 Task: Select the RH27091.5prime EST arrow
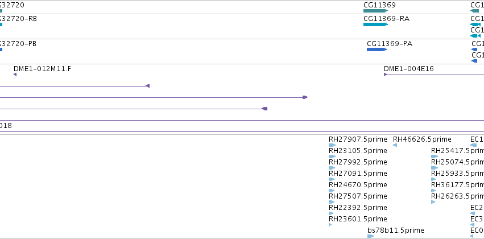[x=332, y=179]
